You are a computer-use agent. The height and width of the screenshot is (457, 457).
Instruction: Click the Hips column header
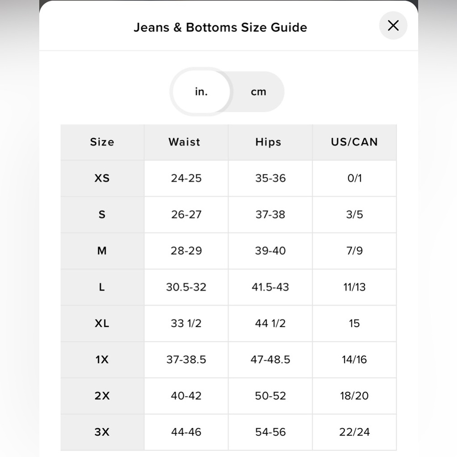(x=268, y=142)
